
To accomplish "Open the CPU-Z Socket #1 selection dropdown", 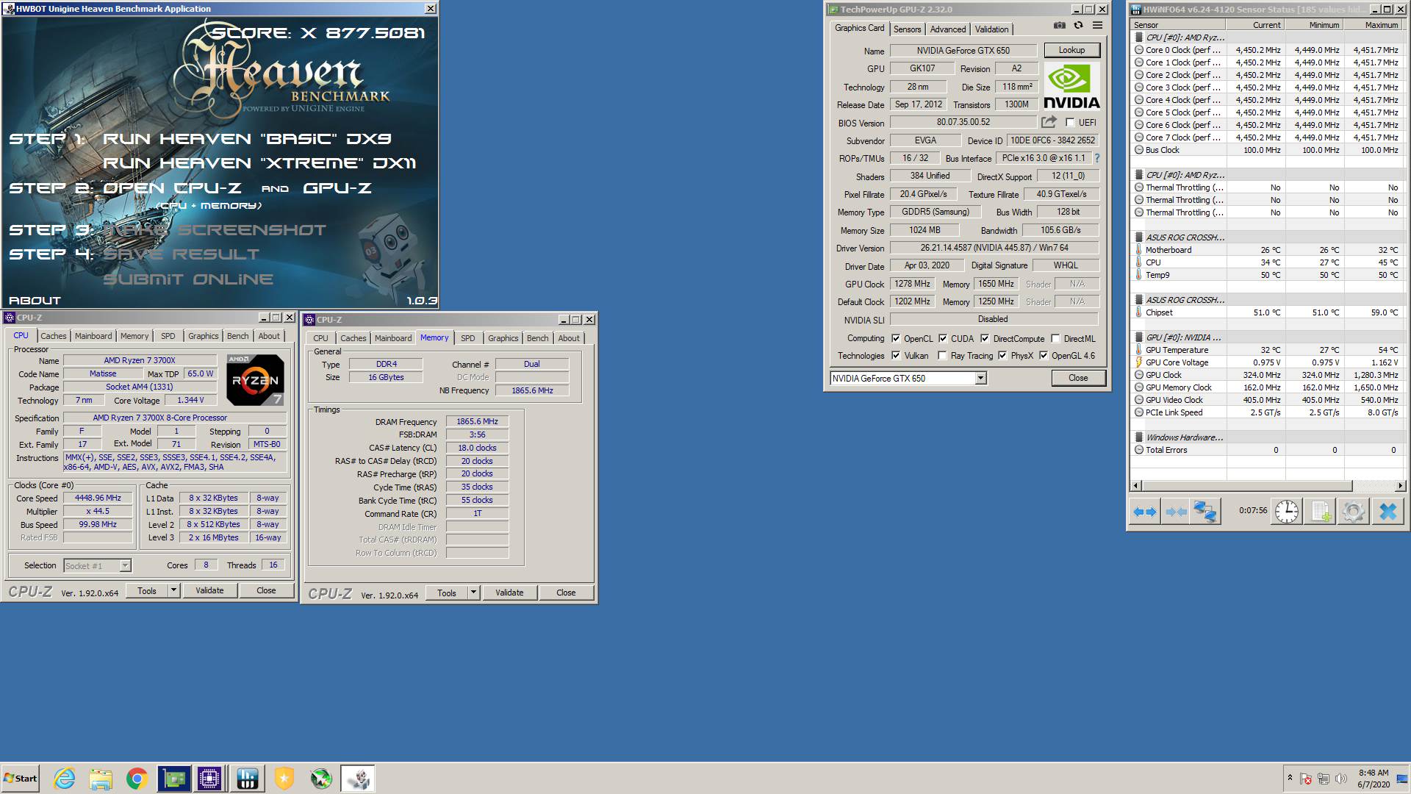I will coord(125,565).
